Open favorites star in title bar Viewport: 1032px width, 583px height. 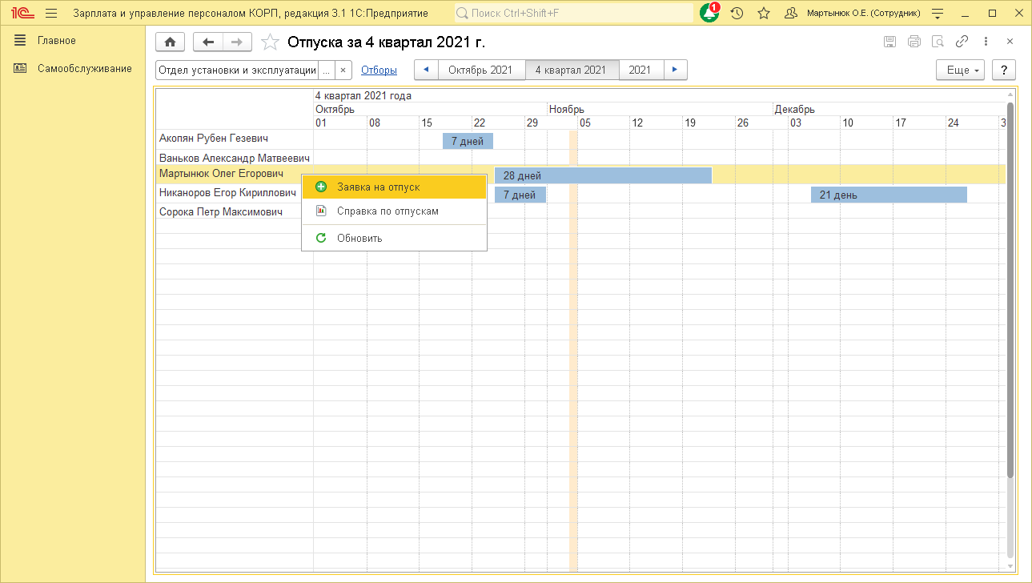click(764, 14)
